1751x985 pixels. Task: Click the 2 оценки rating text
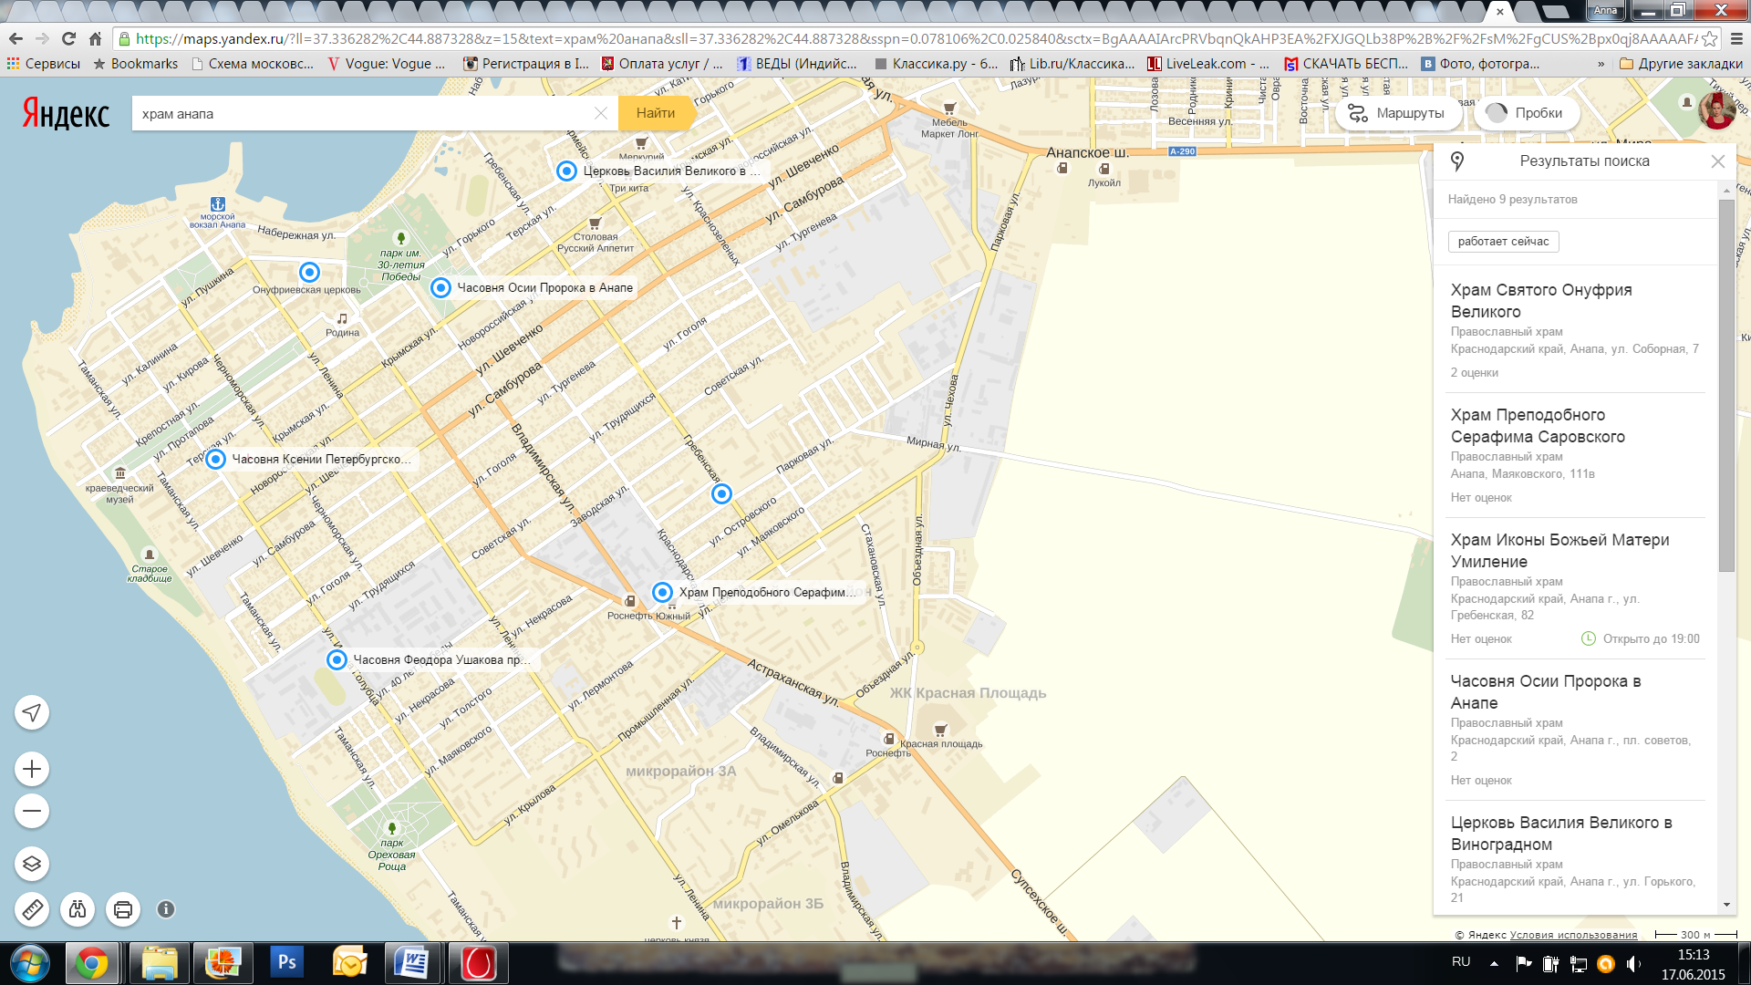point(1475,372)
